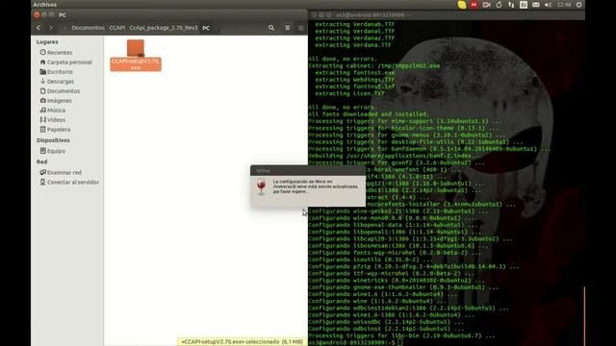Go forward in the file manager
This screenshot has width=616, height=346.
(51, 28)
